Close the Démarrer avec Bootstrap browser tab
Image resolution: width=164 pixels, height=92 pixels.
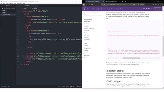tap(122, 2)
